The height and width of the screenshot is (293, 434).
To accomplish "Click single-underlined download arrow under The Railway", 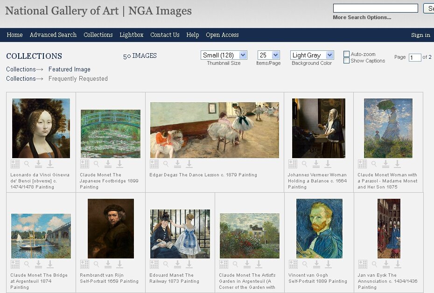I will pos(189,265).
